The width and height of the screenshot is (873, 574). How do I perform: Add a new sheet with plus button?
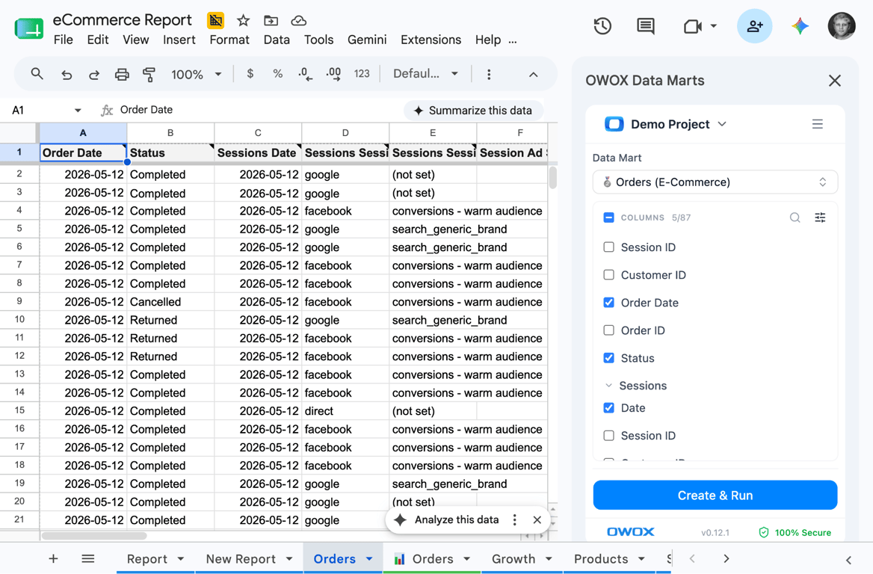53,558
